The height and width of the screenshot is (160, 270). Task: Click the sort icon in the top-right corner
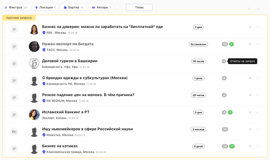tap(249, 9)
